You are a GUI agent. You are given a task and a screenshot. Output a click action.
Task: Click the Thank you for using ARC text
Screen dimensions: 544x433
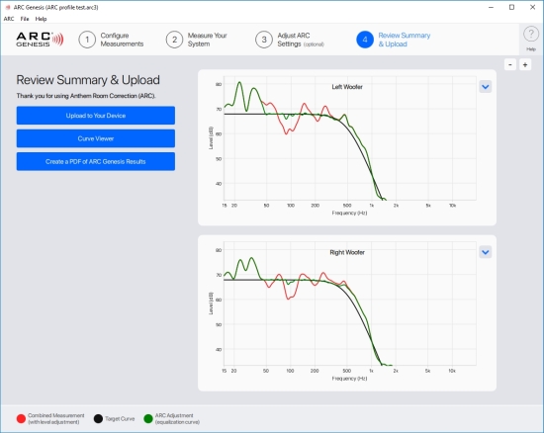[86, 96]
